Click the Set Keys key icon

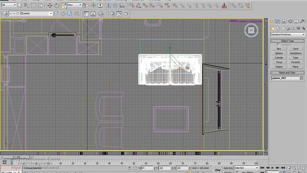pos(218,170)
